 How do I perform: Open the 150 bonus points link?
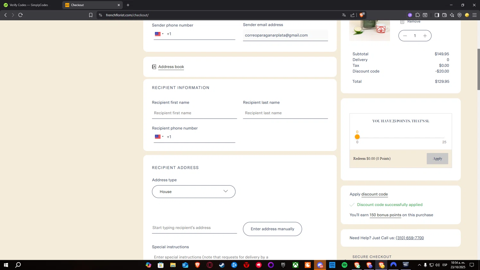[385, 215]
